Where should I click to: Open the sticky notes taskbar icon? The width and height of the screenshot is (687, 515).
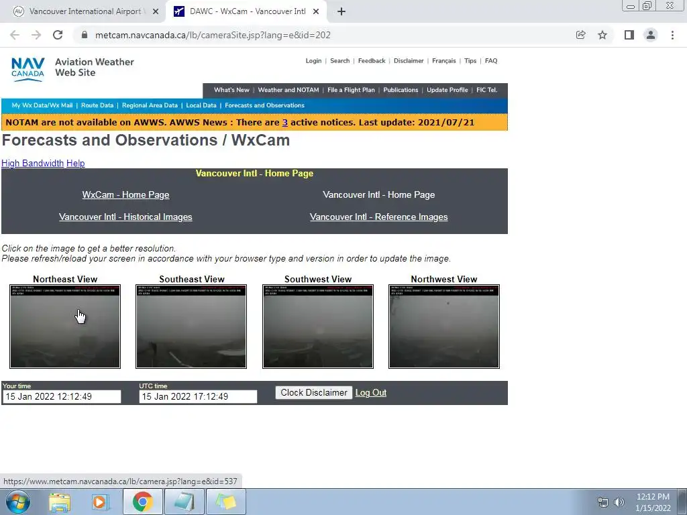(226, 502)
